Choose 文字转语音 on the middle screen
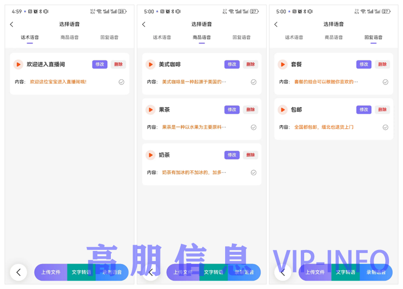The width and height of the screenshot is (403, 289). point(214,272)
